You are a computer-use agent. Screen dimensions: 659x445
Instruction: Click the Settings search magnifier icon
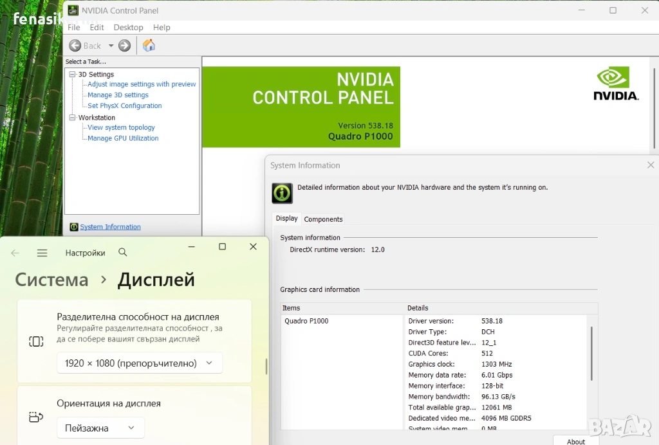(x=123, y=253)
